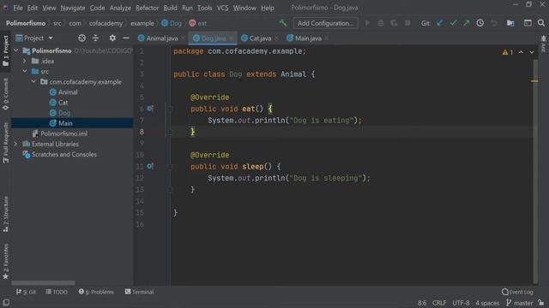Open the VCS menu
Screen dimensions: 549x308
click(222, 8)
